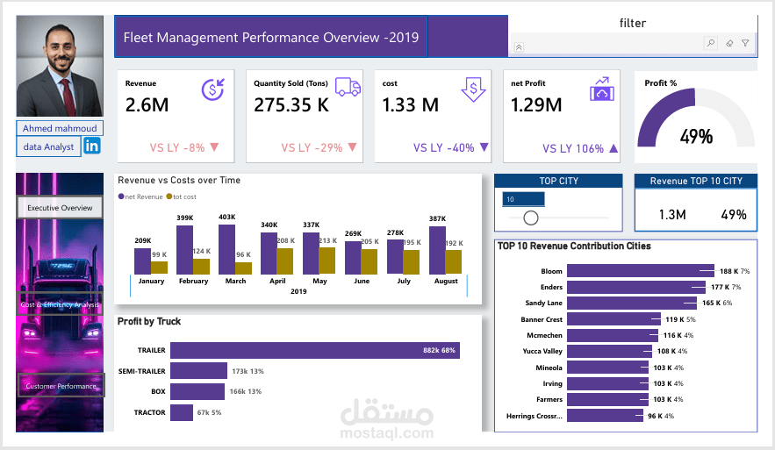Select the Irving revenue bar

coord(607,383)
